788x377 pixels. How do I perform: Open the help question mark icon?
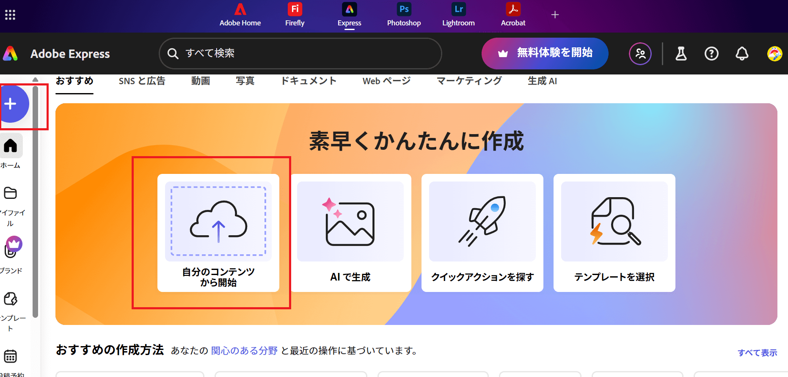pos(711,54)
